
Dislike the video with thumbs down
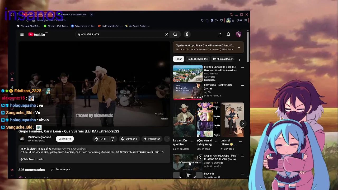pyautogui.click(x=112, y=139)
